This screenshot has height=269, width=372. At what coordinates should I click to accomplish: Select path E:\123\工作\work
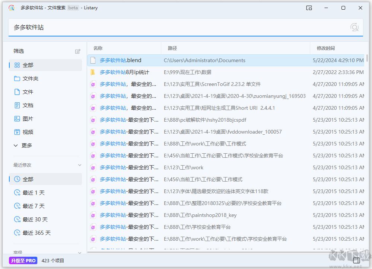pyautogui.click(x=184, y=167)
